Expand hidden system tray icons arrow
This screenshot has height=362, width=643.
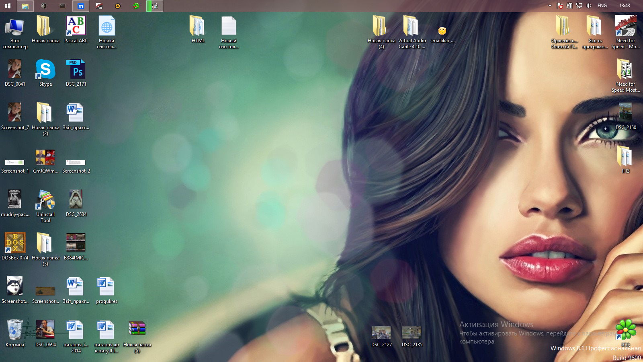(550, 6)
